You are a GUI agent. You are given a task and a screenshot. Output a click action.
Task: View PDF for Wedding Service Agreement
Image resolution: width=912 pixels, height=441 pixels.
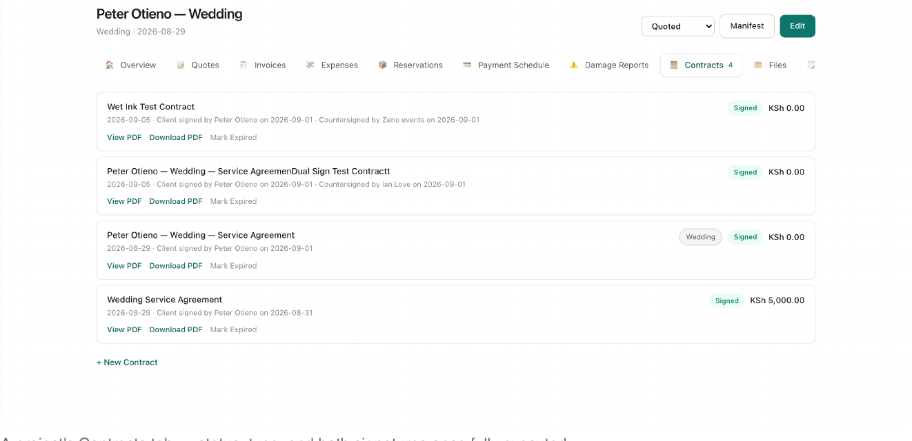click(124, 329)
